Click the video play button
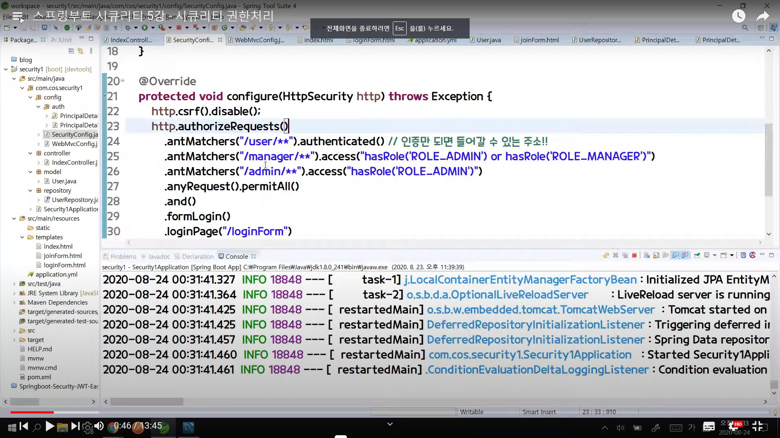Viewport: 780px width, 438px height. tap(50, 426)
